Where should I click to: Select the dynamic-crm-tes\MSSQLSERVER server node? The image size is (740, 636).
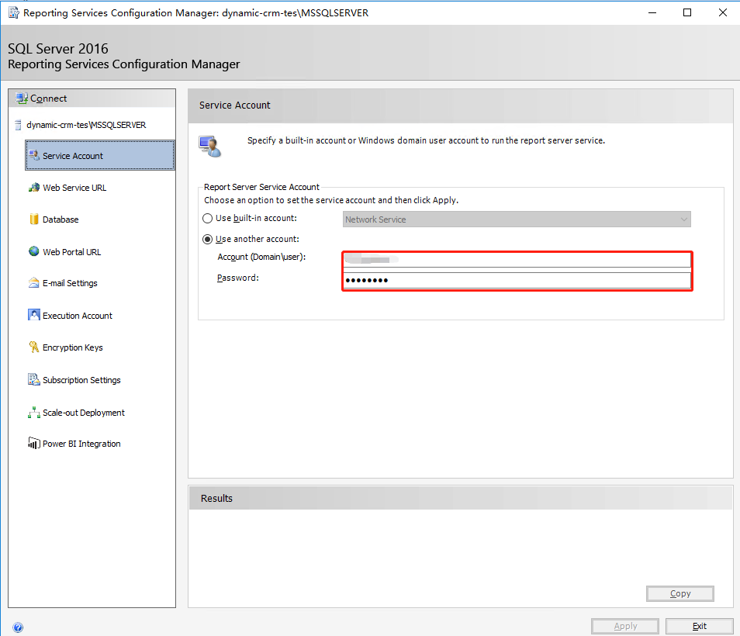(x=86, y=125)
